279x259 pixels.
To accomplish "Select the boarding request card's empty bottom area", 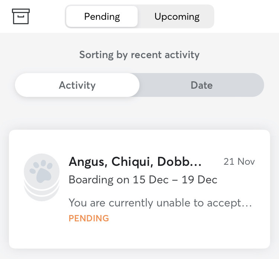I will (x=139, y=235).
